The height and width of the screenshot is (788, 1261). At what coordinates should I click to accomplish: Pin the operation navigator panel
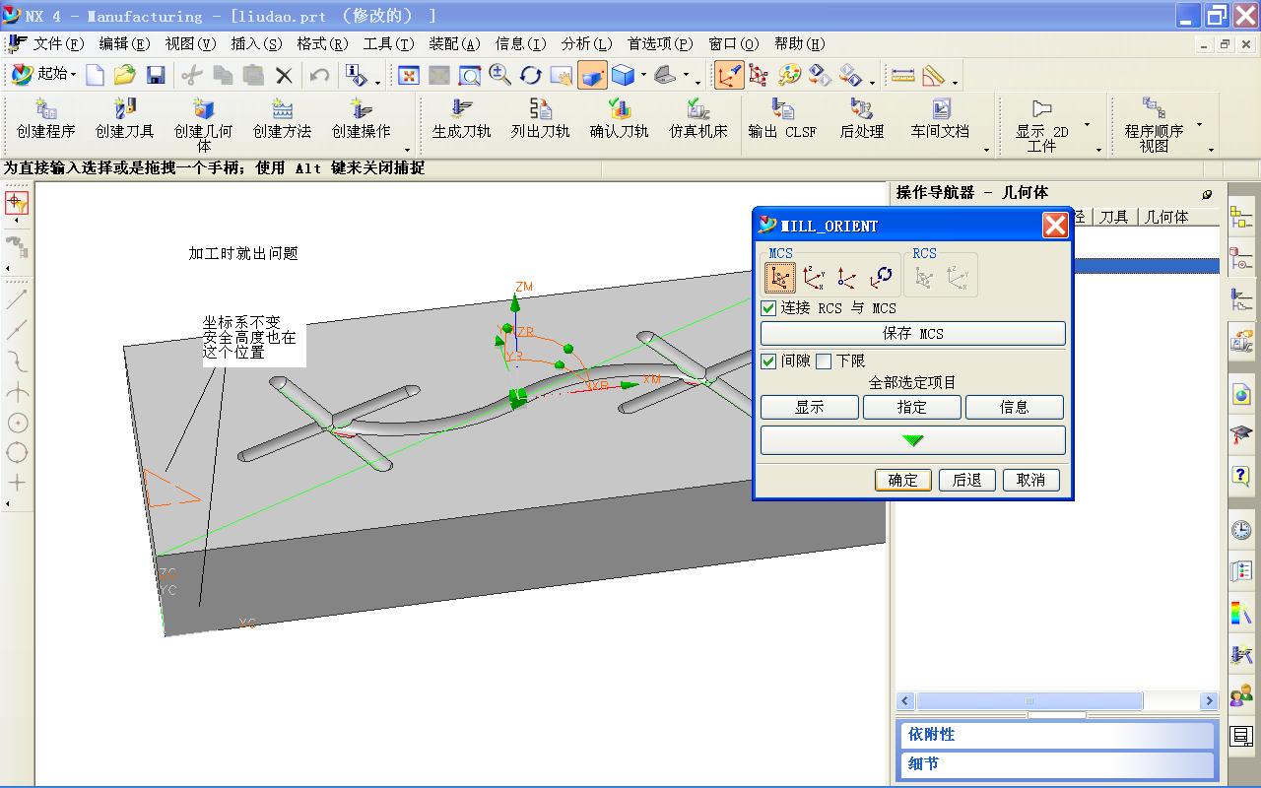pos(1207,194)
